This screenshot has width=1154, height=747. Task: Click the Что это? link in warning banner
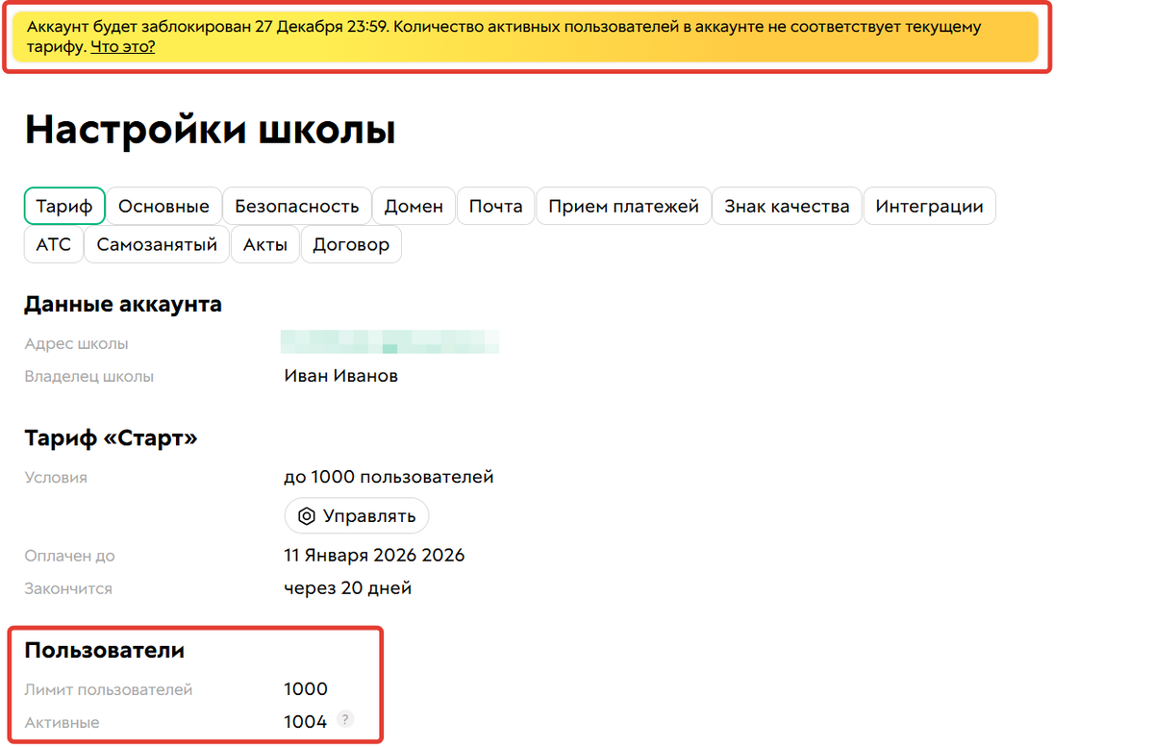tap(121, 45)
